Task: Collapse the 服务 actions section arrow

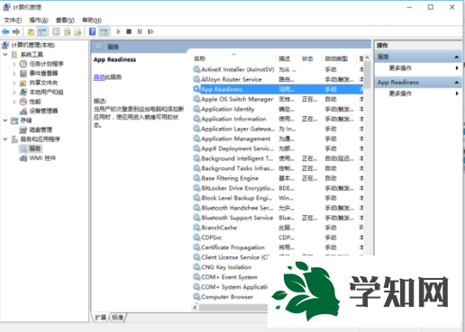Action: 457,57
